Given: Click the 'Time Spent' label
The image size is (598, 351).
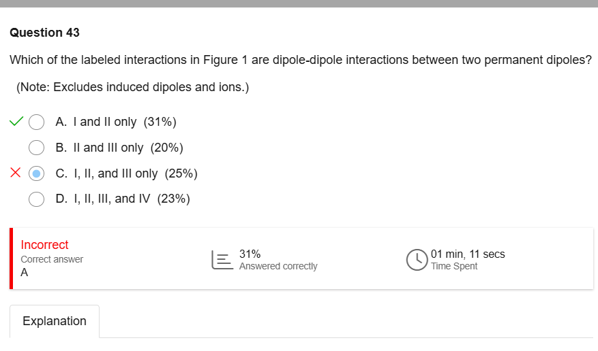Looking at the screenshot, I should pos(454,266).
